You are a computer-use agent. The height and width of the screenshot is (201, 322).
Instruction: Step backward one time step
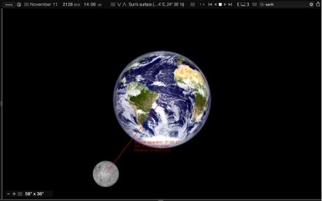210,5
